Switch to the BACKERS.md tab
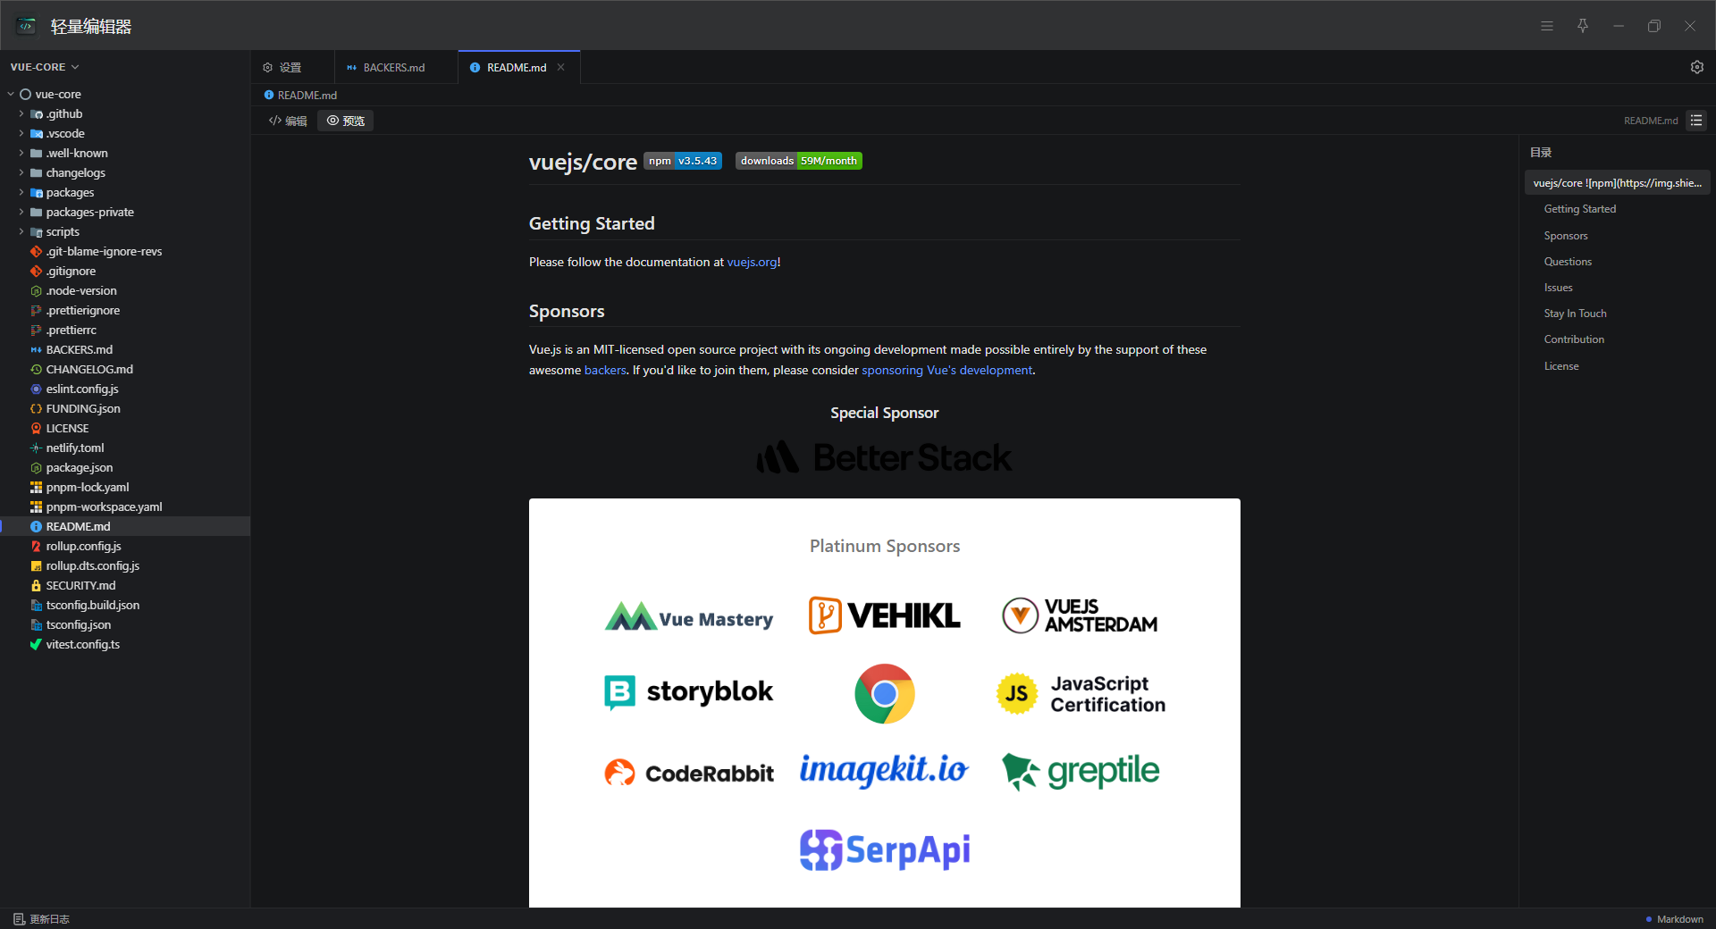This screenshot has height=929, width=1716. point(396,67)
